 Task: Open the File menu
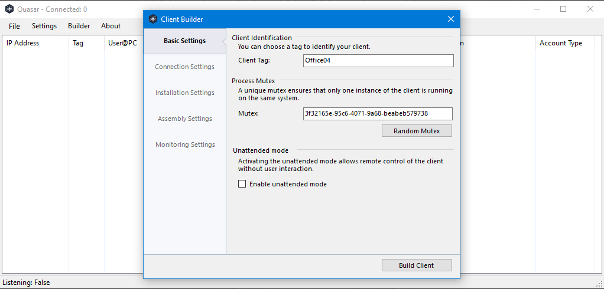pyautogui.click(x=14, y=26)
